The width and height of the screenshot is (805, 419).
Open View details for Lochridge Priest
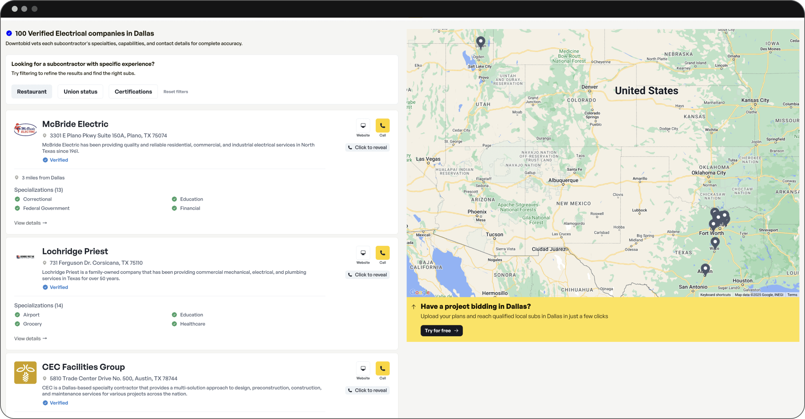[x=30, y=339]
